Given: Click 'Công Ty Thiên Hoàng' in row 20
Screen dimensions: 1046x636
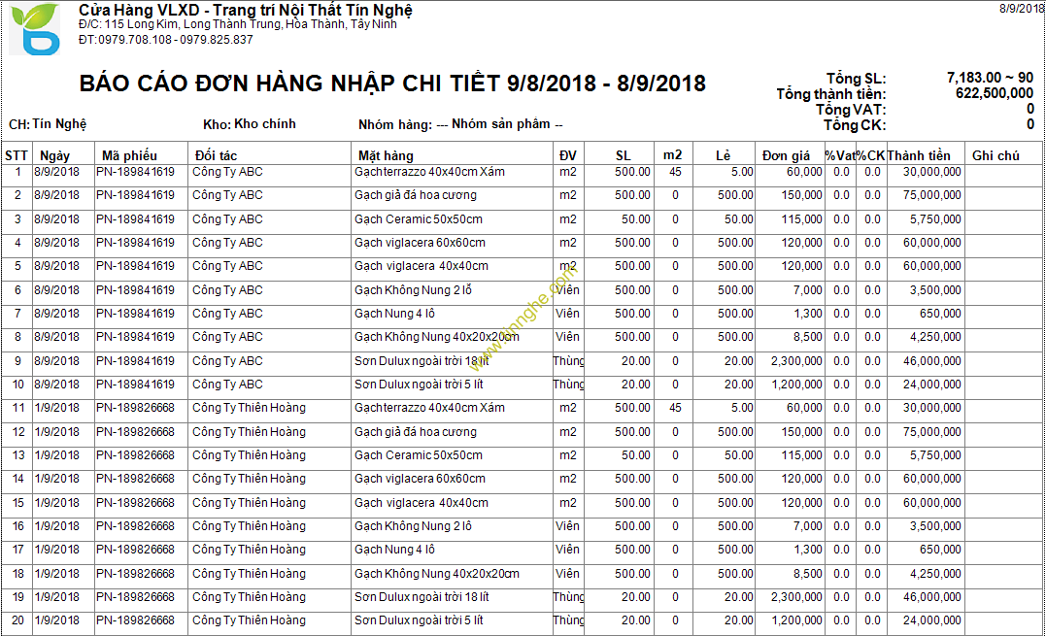Looking at the screenshot, I should 249,620.
